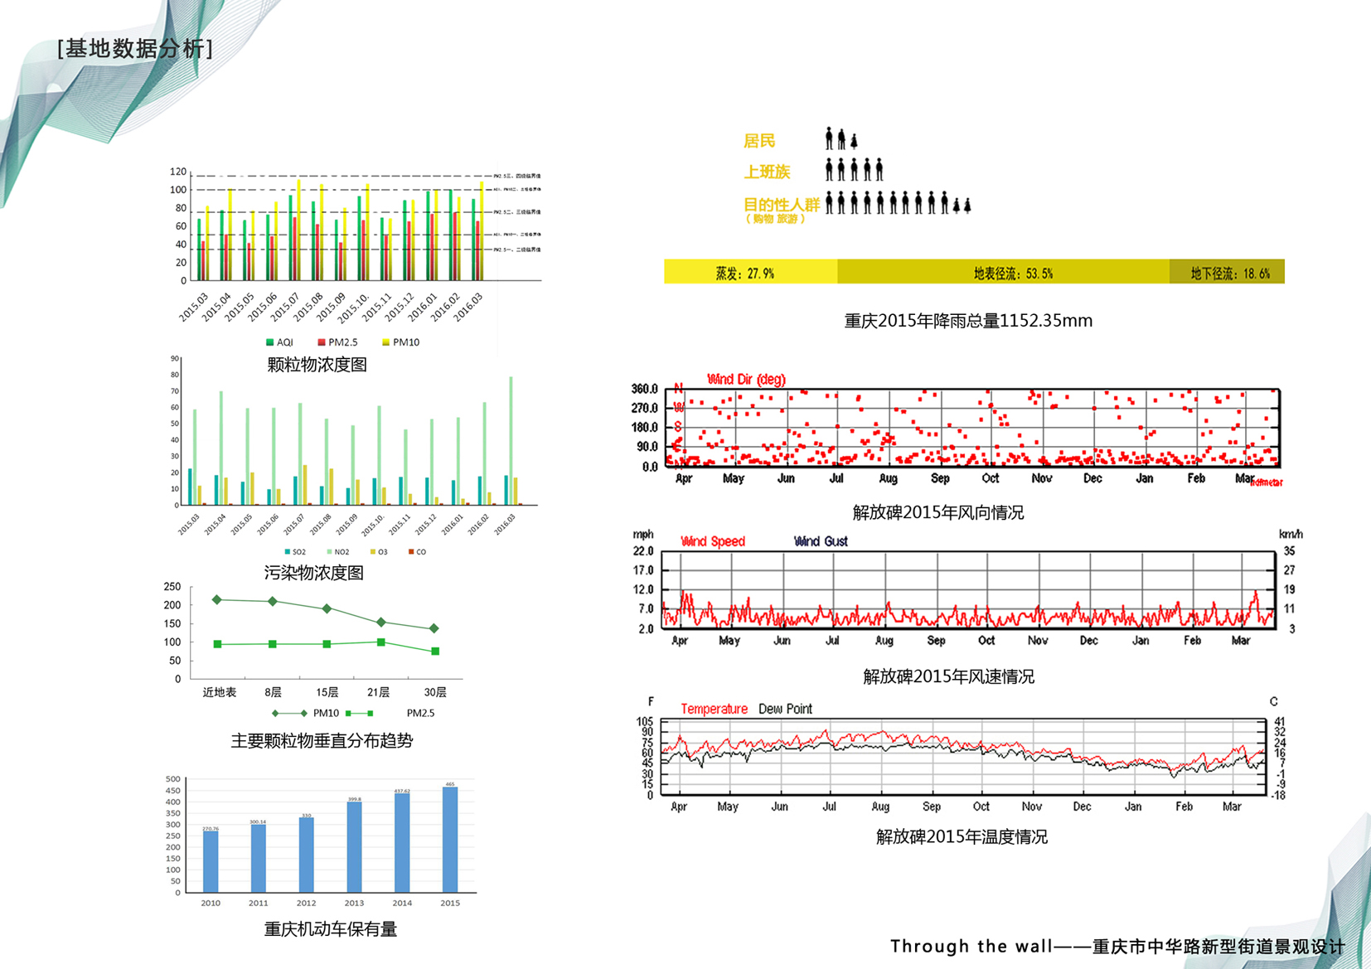
Task: Click the PM2.5 square line legend marker
Action: coord(359,713)
